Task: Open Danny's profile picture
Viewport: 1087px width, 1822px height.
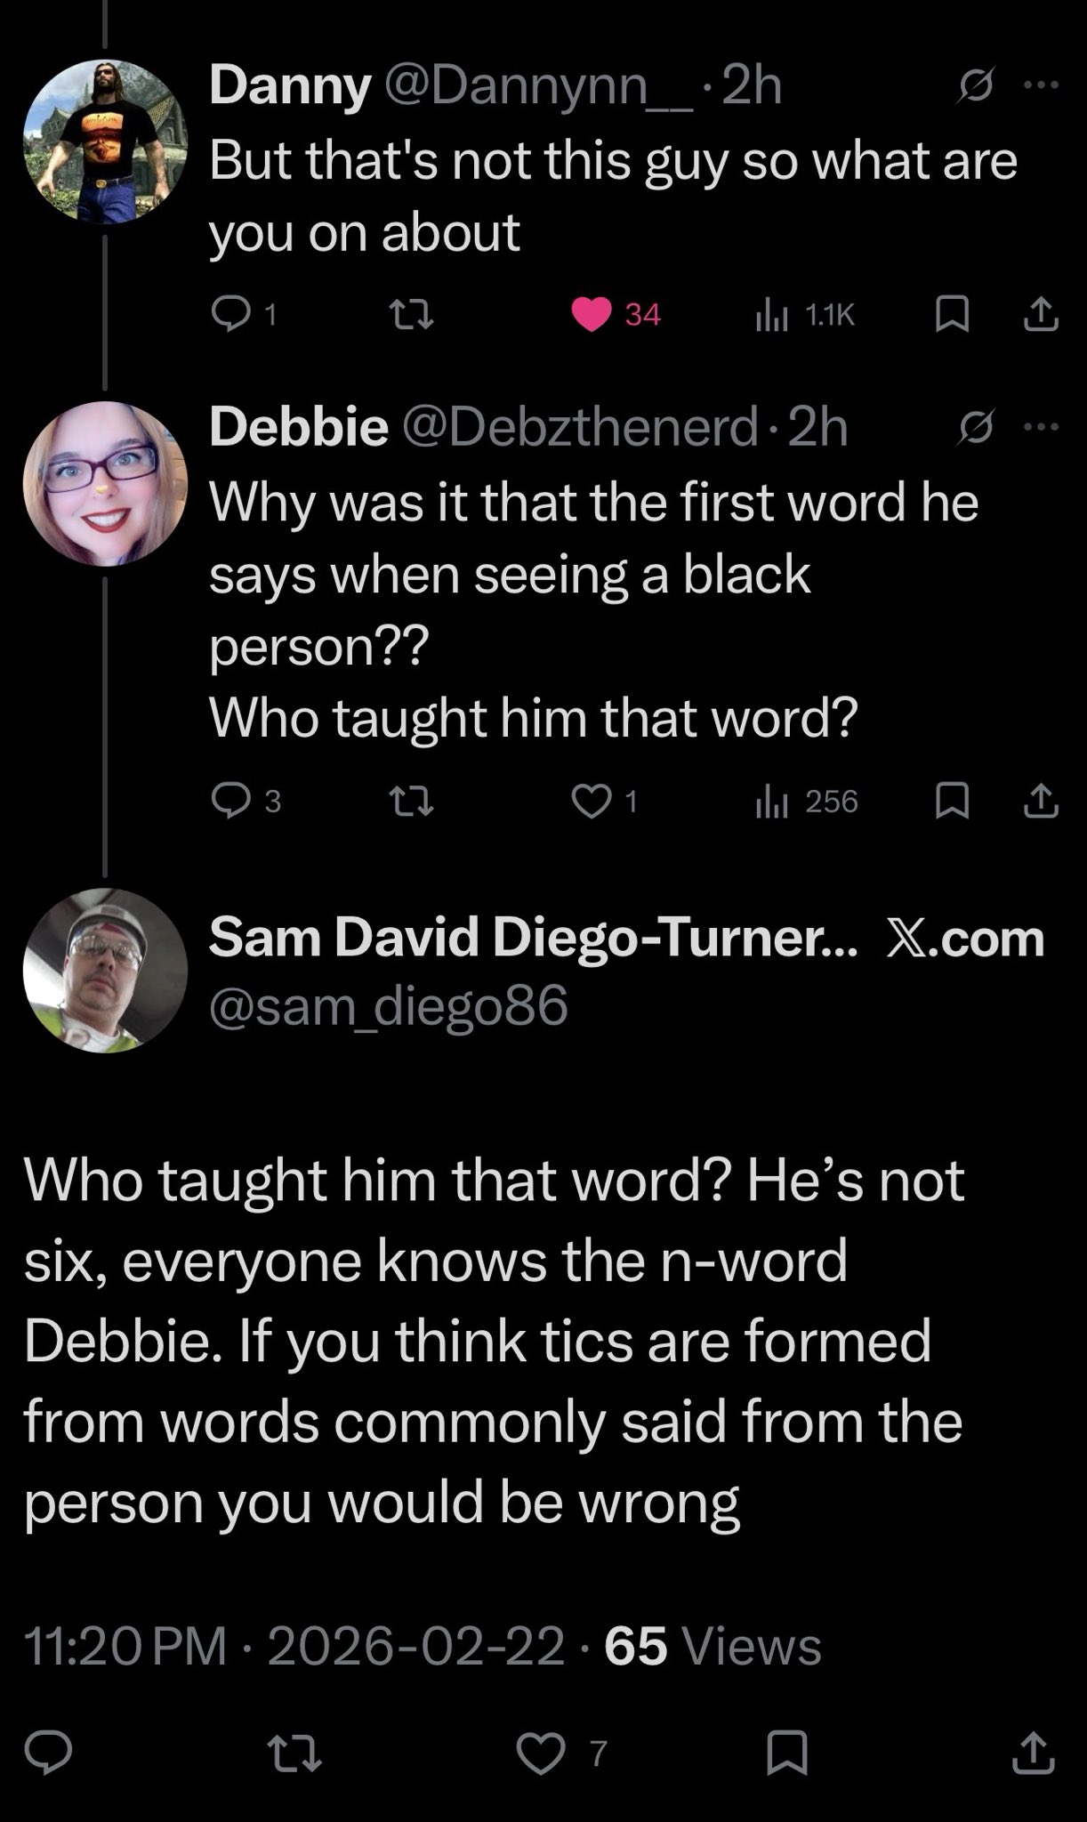Action: point(105,141)
